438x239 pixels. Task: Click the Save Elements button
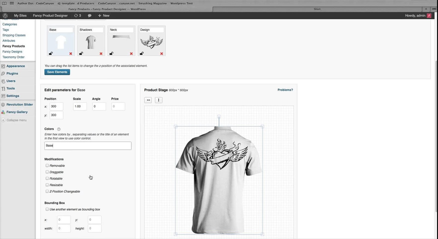click(x=57, y=72)
